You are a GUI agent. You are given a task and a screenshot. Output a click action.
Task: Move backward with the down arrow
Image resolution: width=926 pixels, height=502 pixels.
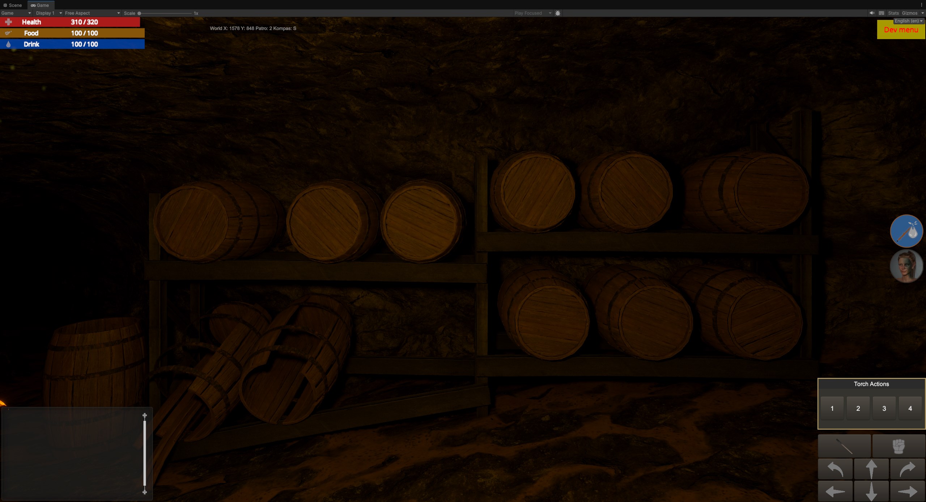pyautogui.click(x=871, y=492)
